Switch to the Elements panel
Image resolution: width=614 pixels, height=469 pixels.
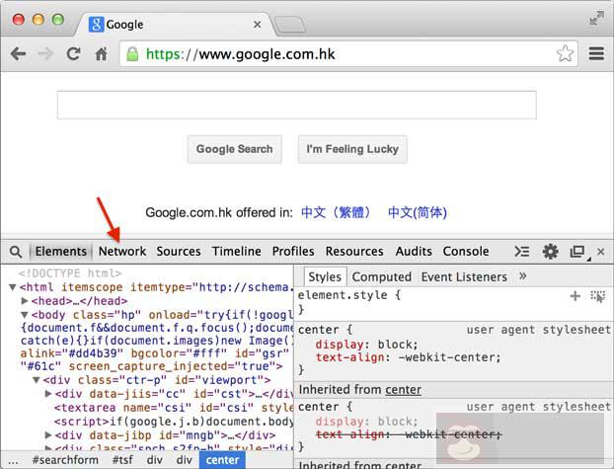click(x=61, y=251)
